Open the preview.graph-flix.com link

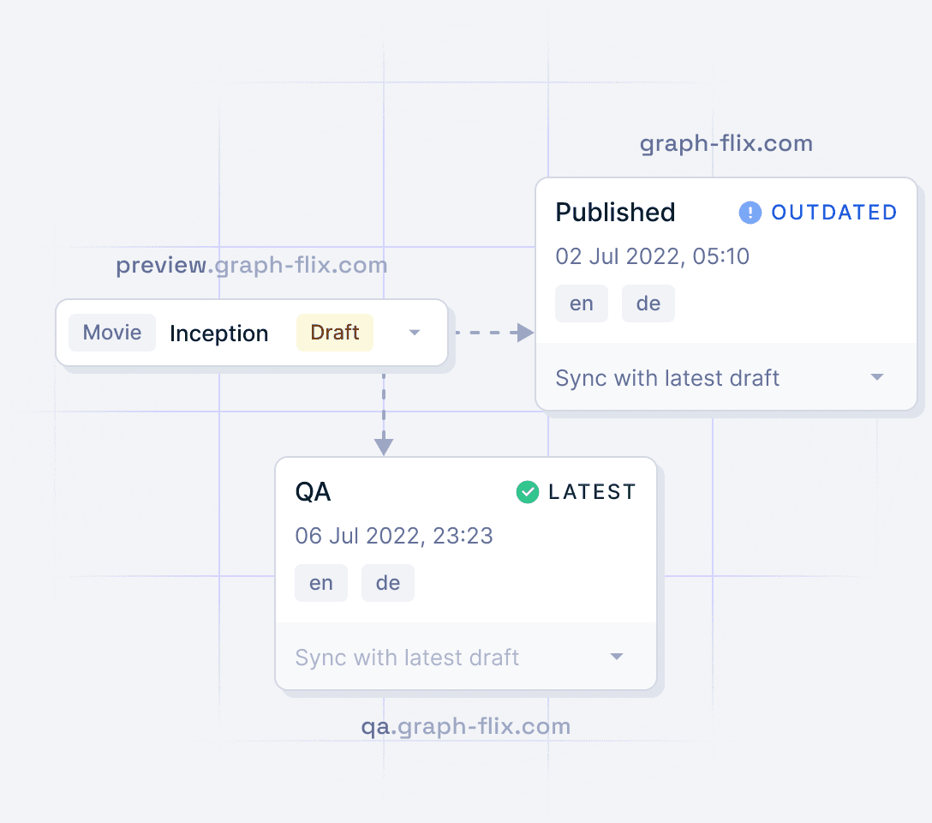point(252,266)
